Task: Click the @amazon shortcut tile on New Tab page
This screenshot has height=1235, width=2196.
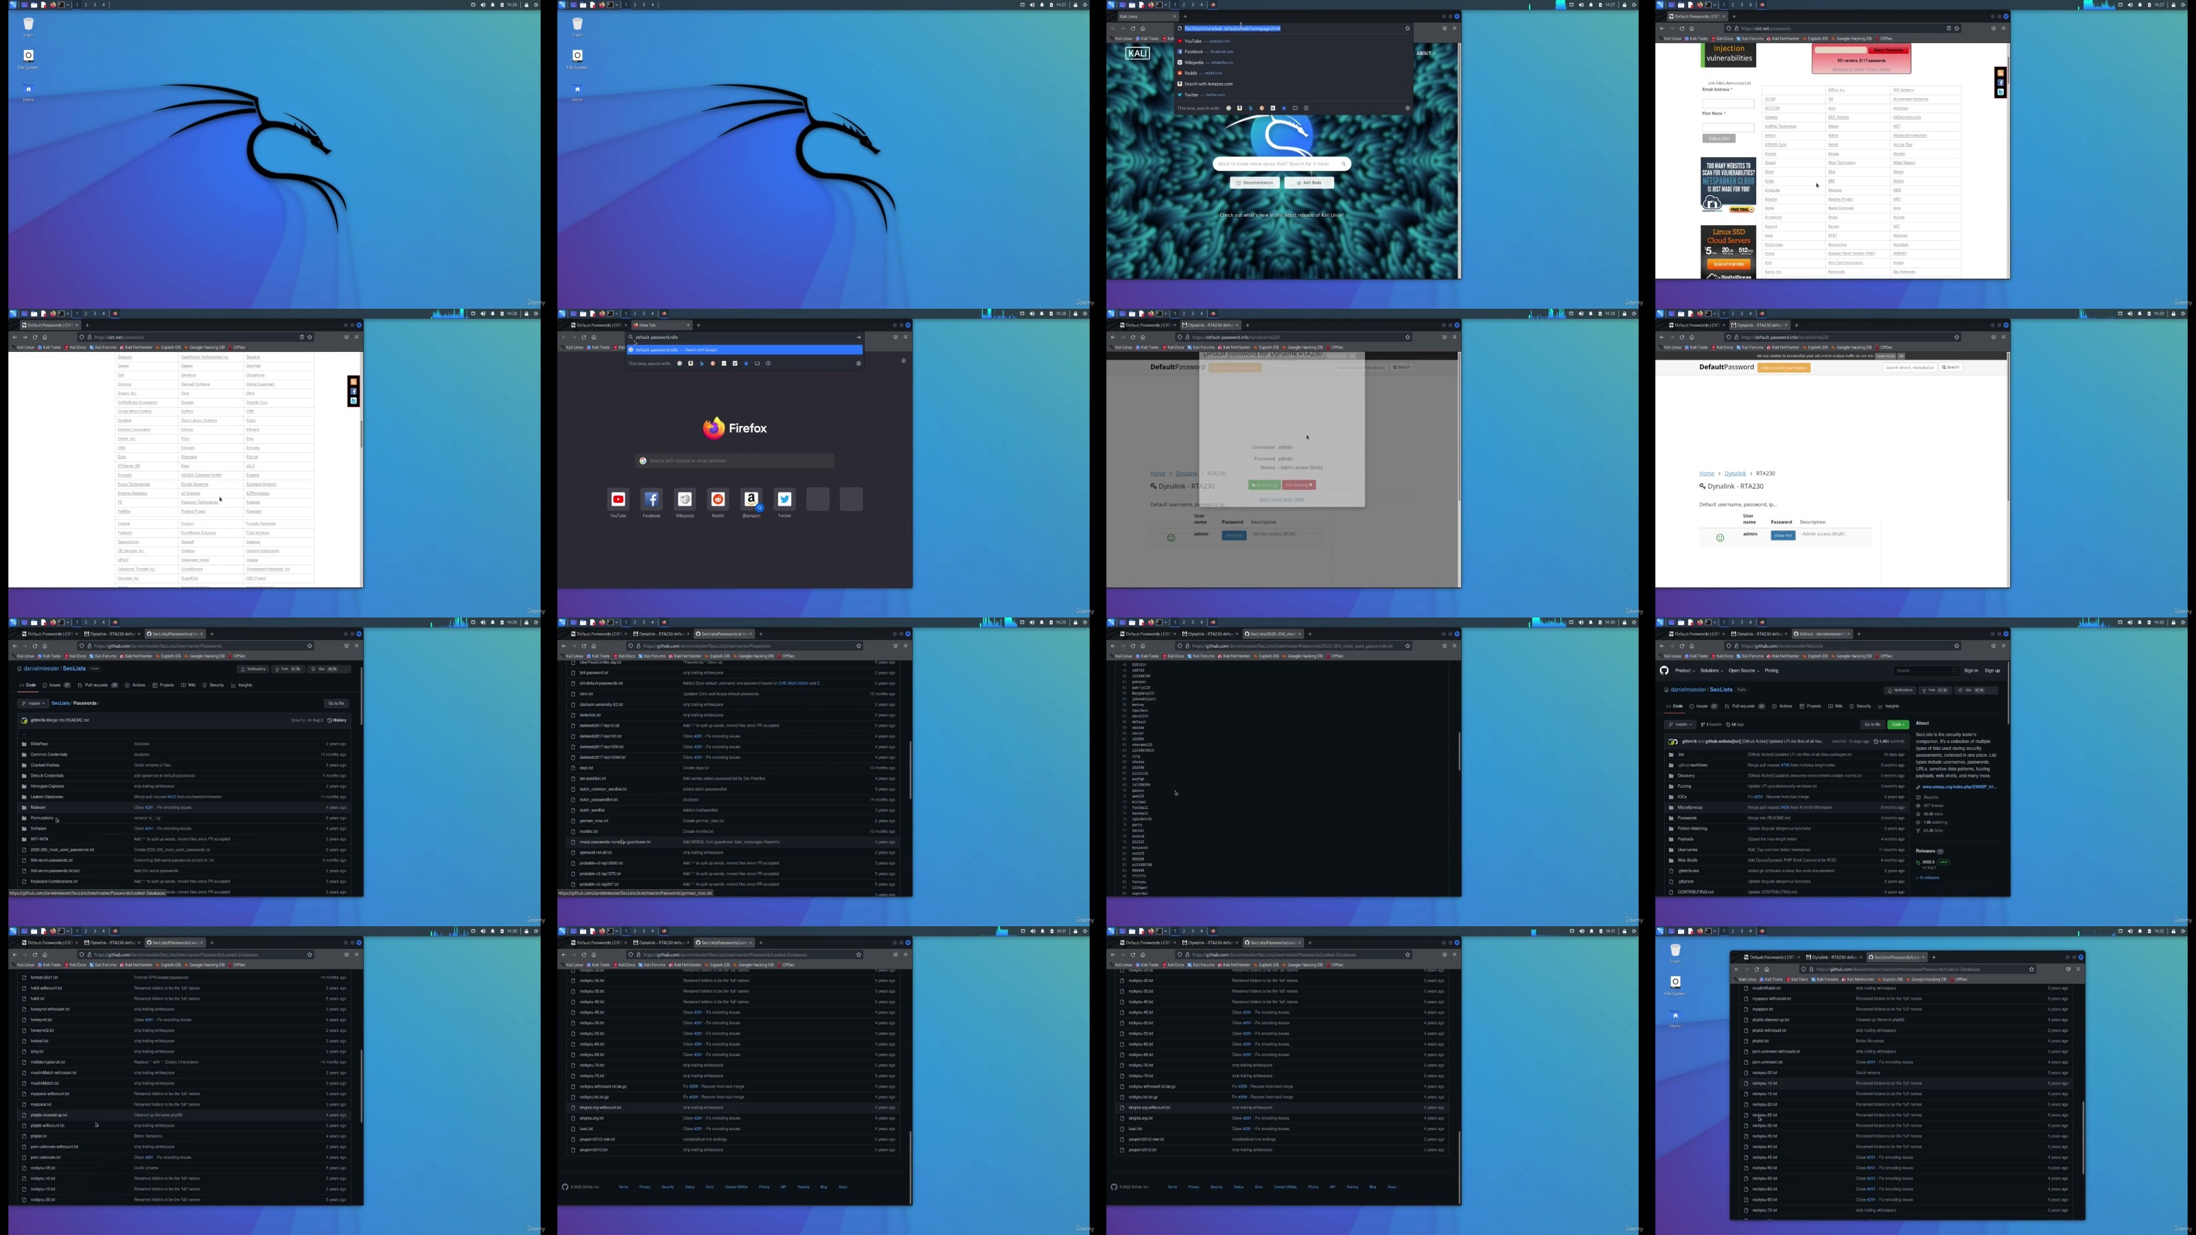Action: (751, 499)
